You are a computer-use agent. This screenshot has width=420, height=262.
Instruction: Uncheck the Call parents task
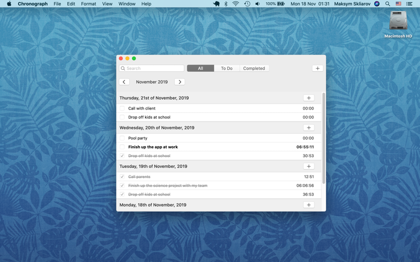122,177
